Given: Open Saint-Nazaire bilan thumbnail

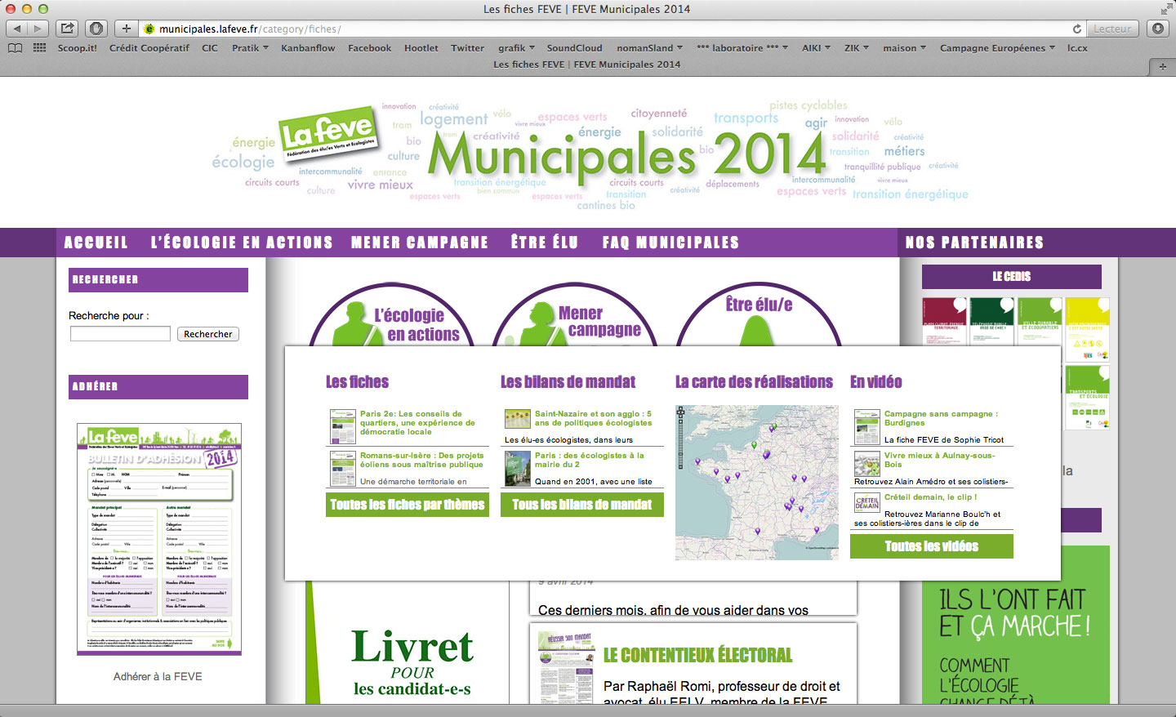Looking at the screenshot, I should click(518, 419).
